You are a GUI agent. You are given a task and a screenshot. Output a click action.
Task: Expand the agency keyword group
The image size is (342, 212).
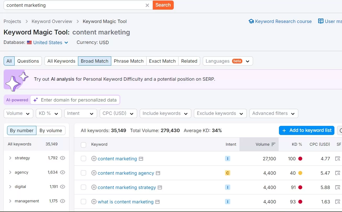click(x=10, y=172)
